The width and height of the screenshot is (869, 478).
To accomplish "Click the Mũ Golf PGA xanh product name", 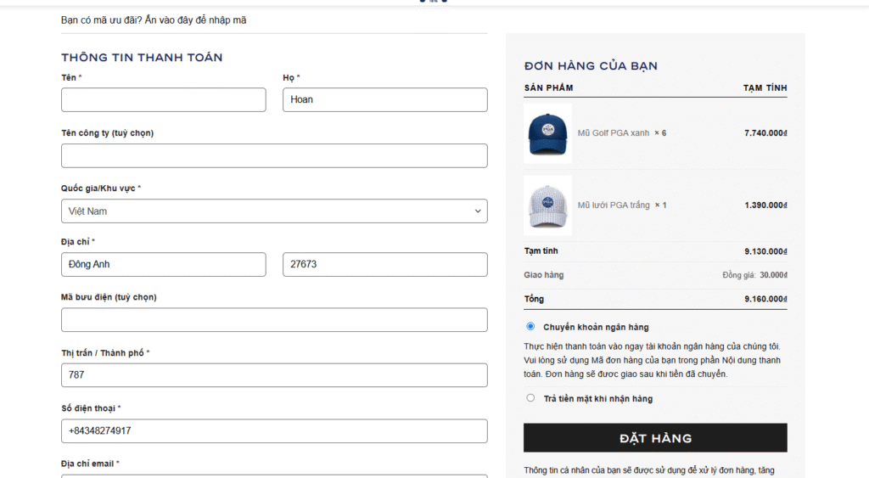I will tap(614, 133).
